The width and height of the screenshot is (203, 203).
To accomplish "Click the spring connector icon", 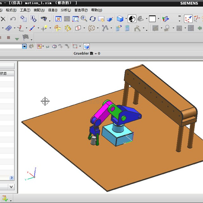I will pos(9,28).
